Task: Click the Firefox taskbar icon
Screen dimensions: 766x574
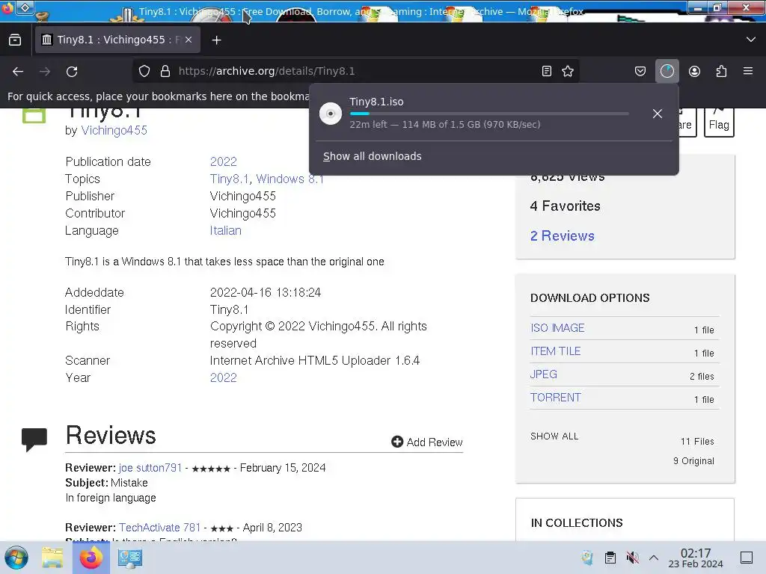Action: click(91, 558)
